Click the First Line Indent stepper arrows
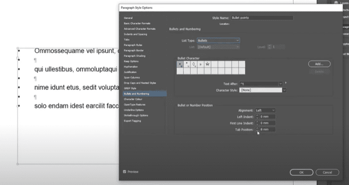Image resolution: width=349 pixels, height=185 pixels. (258, 123)
